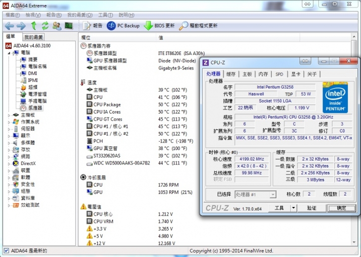
Task: Open 說明(H) menu
Action: pyautogui.click(x=126, y=15)
